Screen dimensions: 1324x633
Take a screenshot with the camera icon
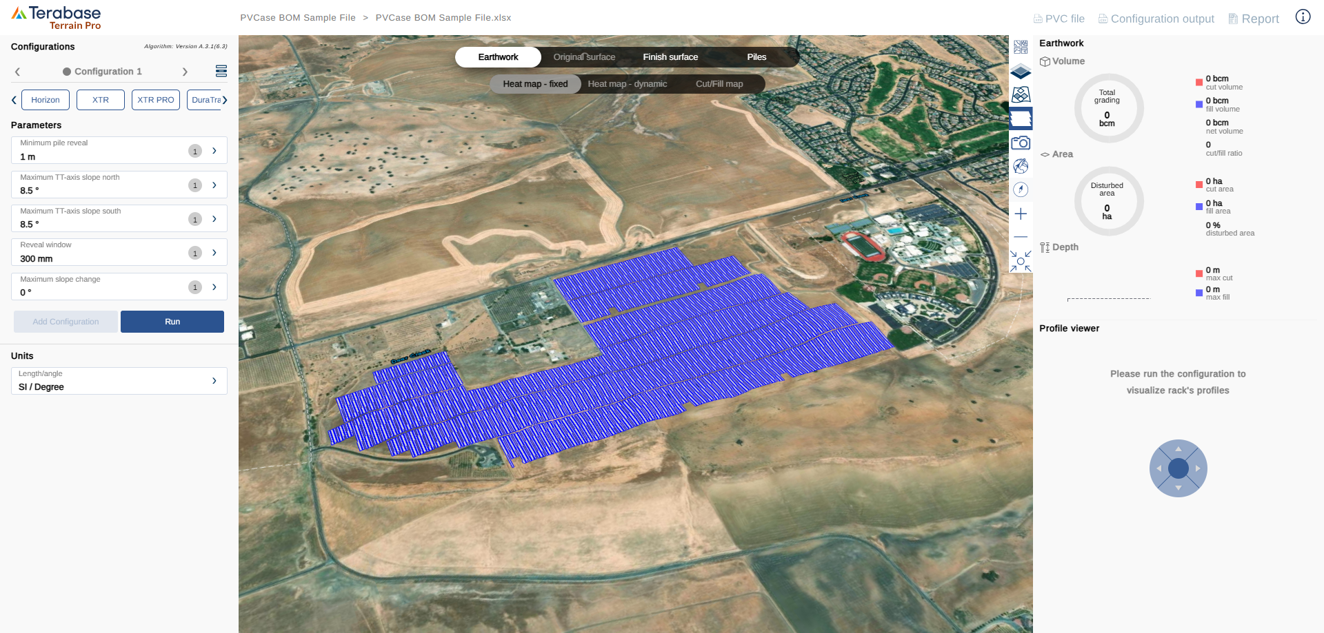point(1021,143)
